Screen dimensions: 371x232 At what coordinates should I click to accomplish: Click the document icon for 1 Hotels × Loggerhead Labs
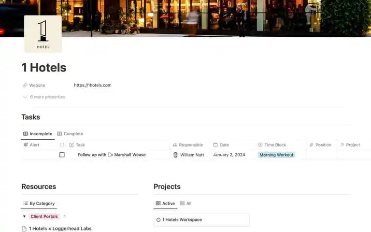(x=24, y=229)
